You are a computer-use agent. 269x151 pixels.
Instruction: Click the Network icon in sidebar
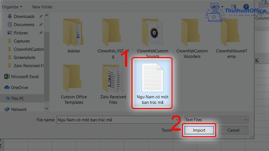tap(7, 109)
